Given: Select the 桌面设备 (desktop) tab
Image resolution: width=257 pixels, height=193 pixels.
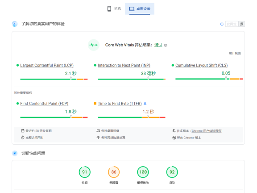Looking at the screenshot, I should 140,8.
